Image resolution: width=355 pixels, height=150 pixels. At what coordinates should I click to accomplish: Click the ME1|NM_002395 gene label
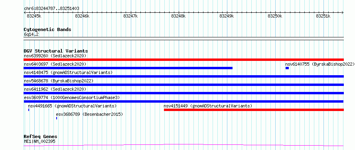[39, 142]
